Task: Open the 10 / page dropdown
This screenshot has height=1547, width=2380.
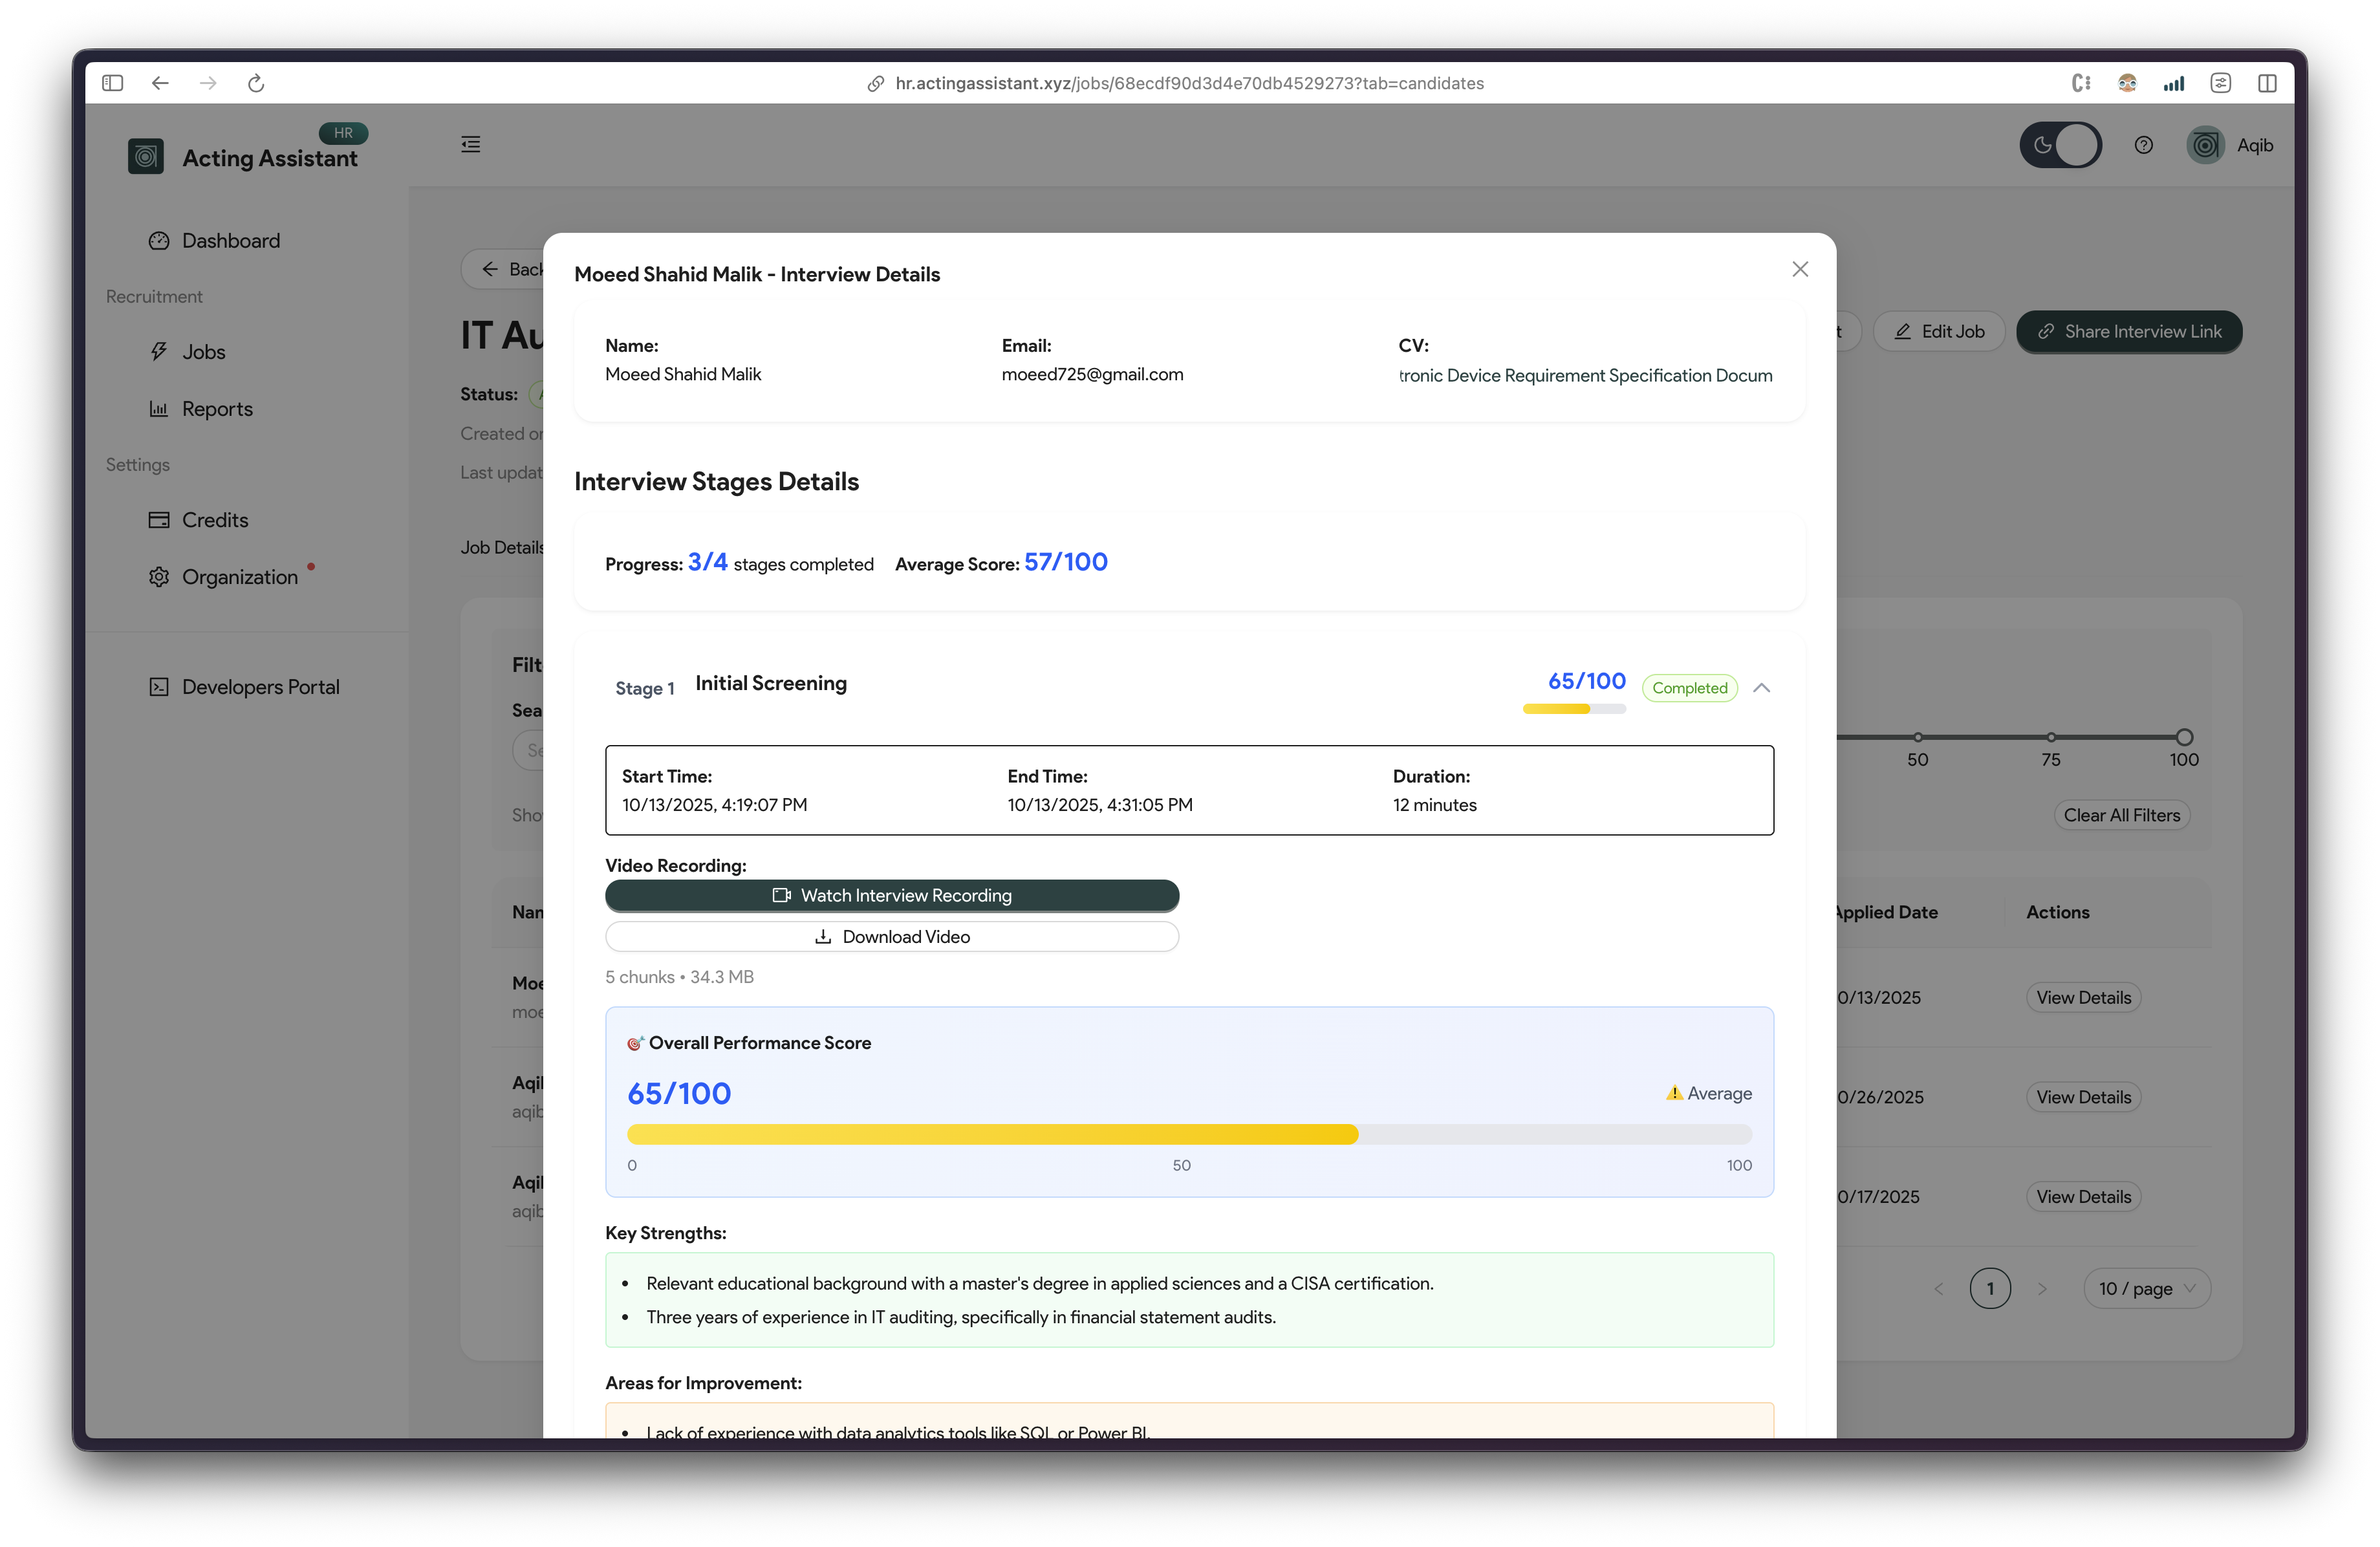Action: (x=2146, y=1288)
